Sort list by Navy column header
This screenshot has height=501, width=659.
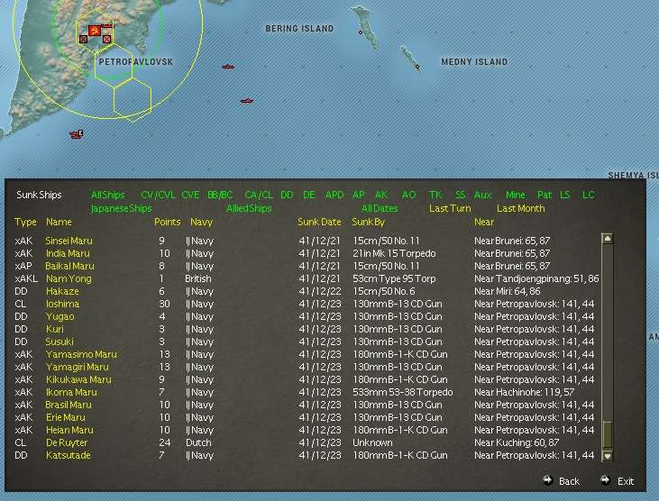[x=201, y=222]
